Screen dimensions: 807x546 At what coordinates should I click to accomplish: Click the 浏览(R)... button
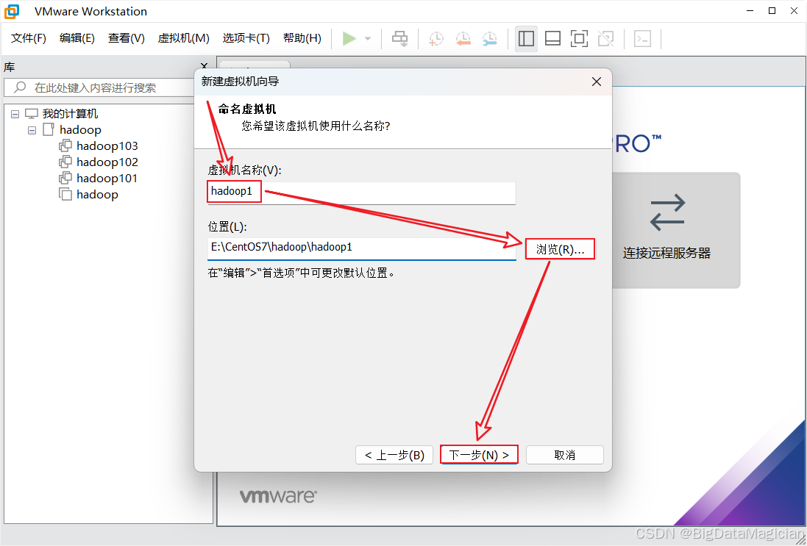click(560, 249)
